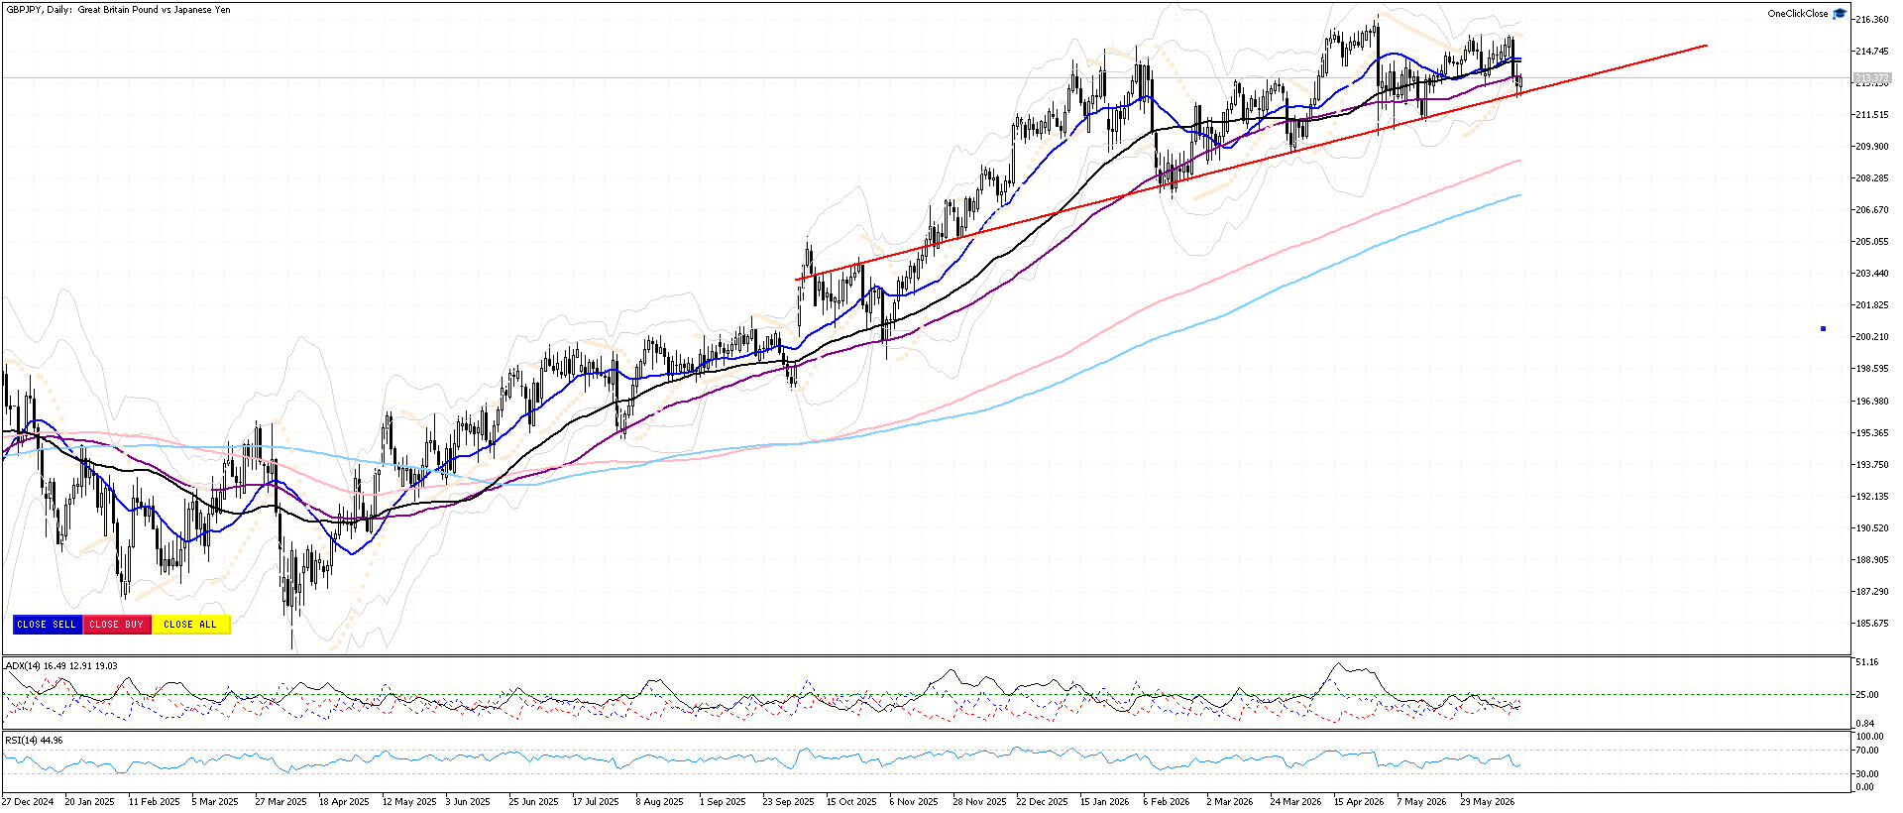This screenshot has width=1903, height=813.
Task: Click the 195.365 price scale label
Action: 1871,433
